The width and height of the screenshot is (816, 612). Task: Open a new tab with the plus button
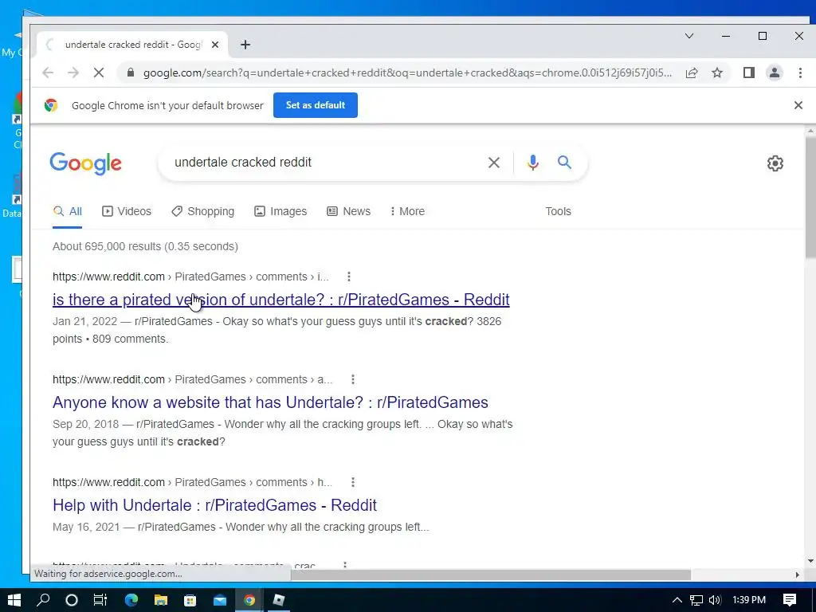click(x=245, y=45)
